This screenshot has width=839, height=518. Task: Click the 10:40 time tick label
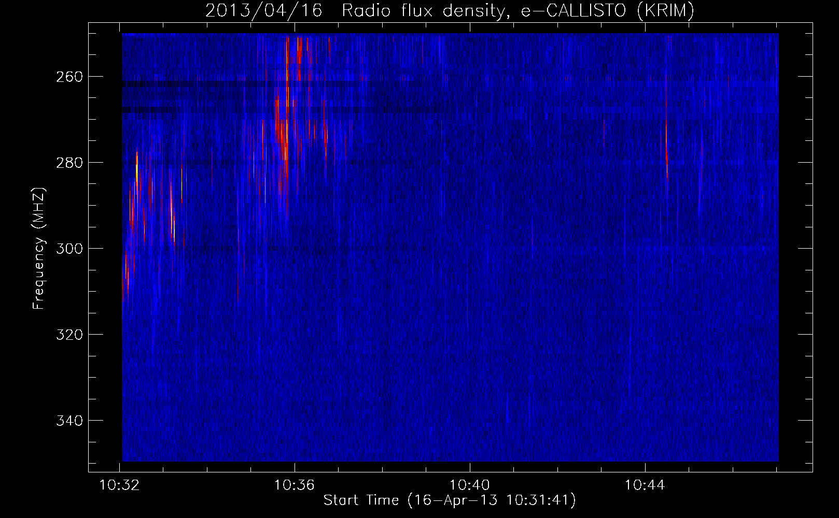[x=469, y=485]
